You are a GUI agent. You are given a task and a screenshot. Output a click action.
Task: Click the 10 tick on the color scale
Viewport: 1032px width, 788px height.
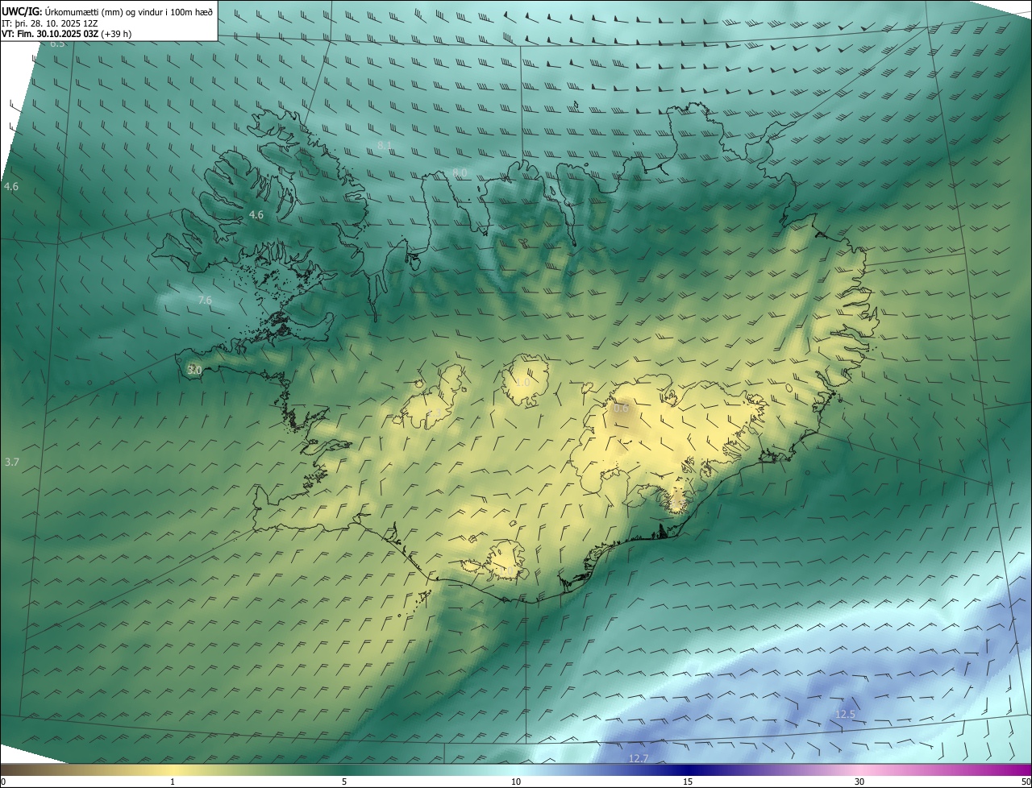[x=516, y=782]
